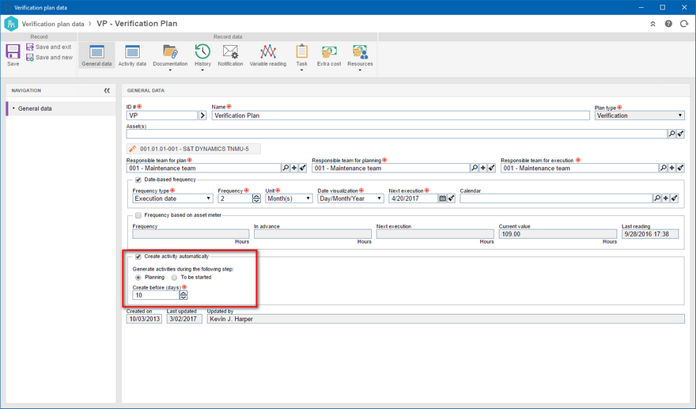Search assets with magnifier icon
Image resolution: width=696 pixels, height=409 pixels.
point(671,134)
